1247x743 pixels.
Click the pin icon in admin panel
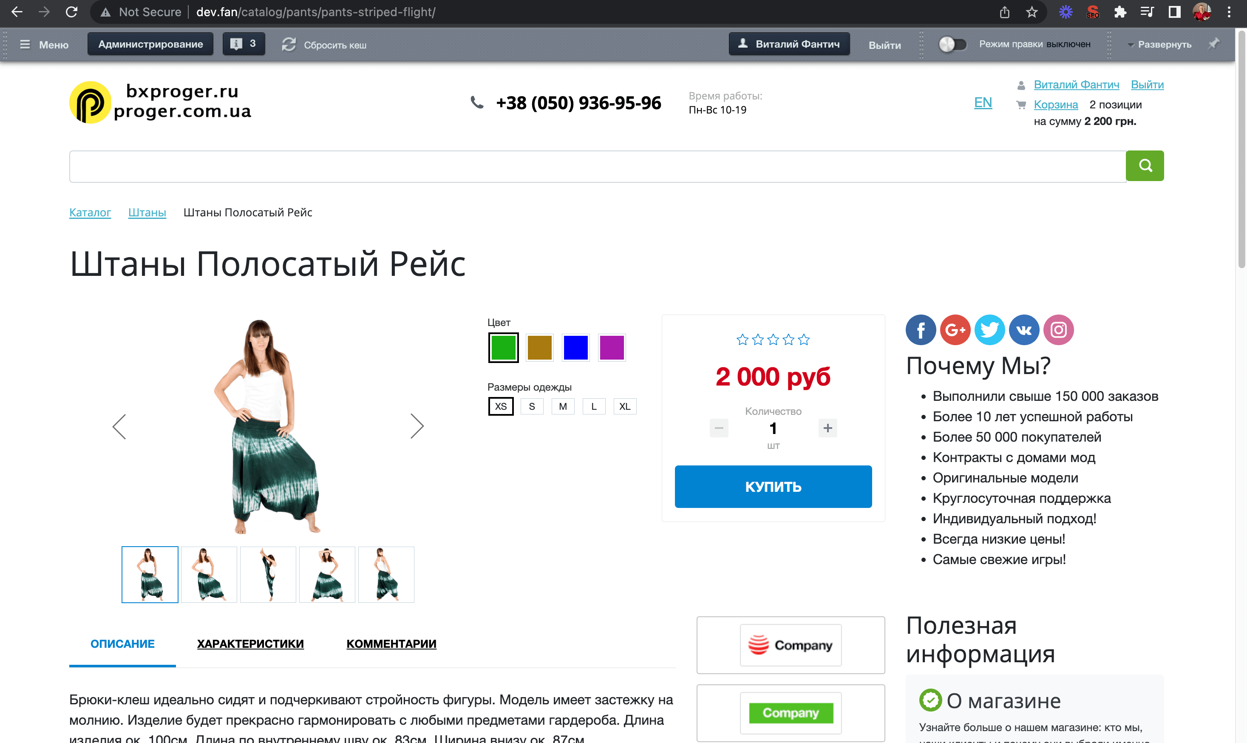click(x=1214, y=44)
